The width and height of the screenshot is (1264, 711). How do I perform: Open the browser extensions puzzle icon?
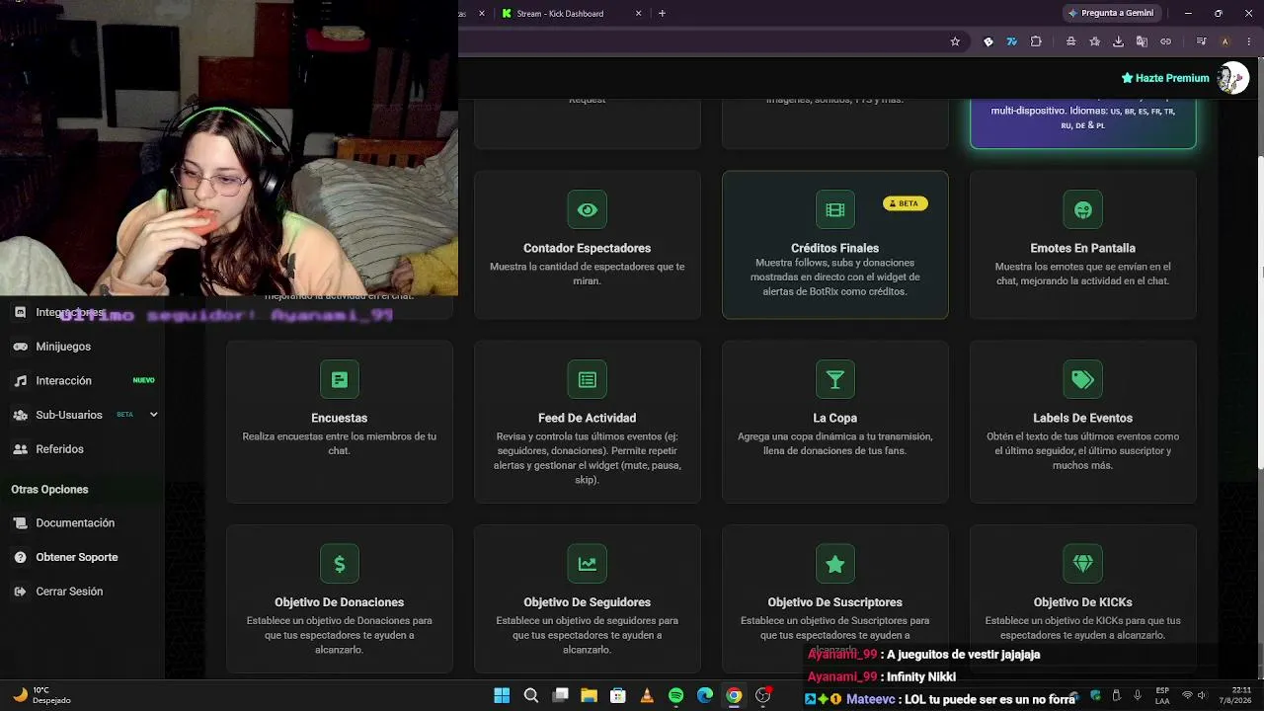click(x=1036, y=41)
